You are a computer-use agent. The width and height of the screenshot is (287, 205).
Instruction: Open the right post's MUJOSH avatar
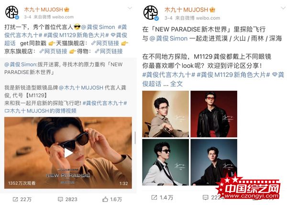151,13
